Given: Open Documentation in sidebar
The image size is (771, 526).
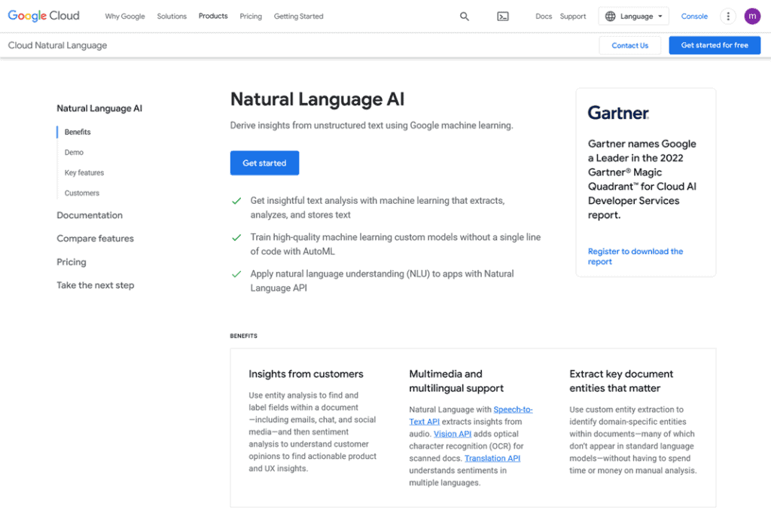Looking at the screenshot, I should pos(90,214).
